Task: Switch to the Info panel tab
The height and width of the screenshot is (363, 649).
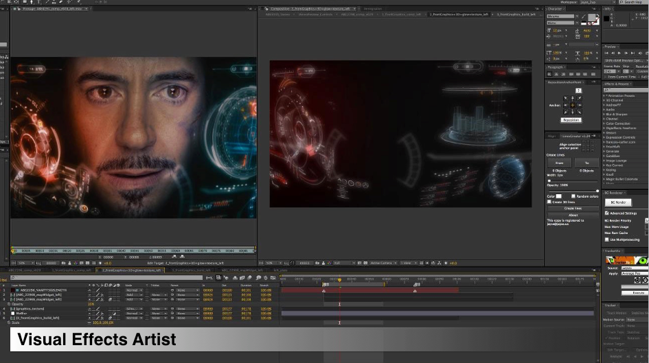Action: [x=608, y=9]
